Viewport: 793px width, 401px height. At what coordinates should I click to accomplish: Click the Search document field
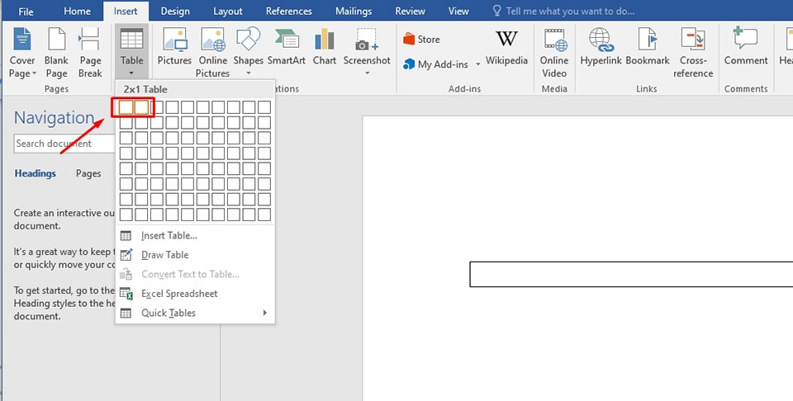click(x=64, y=144)
